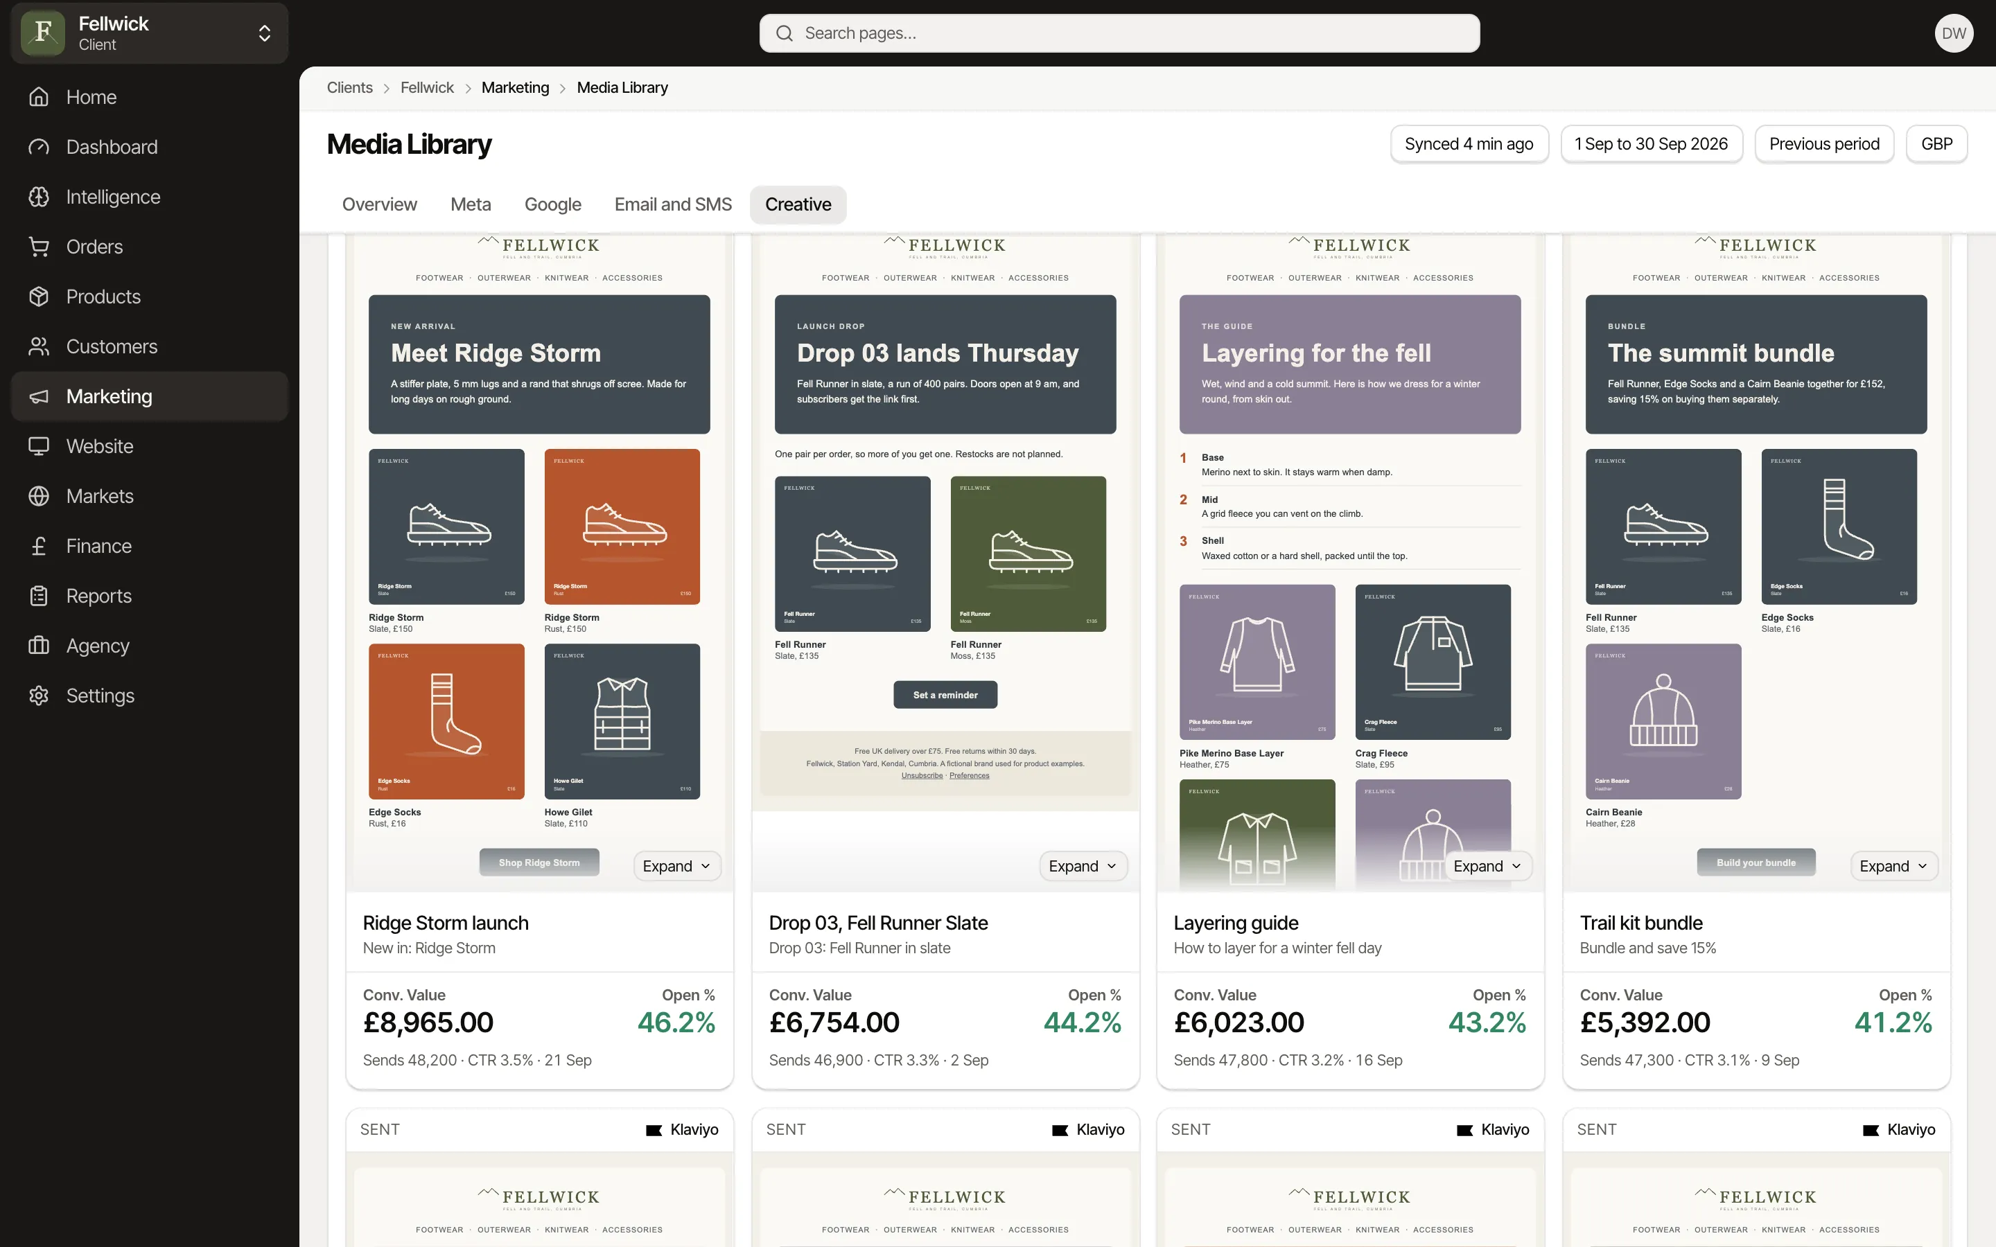Click the Ridge Storm Rust shoe thumbnail
Viewport: 1996px width, 1247px height.
622,527
